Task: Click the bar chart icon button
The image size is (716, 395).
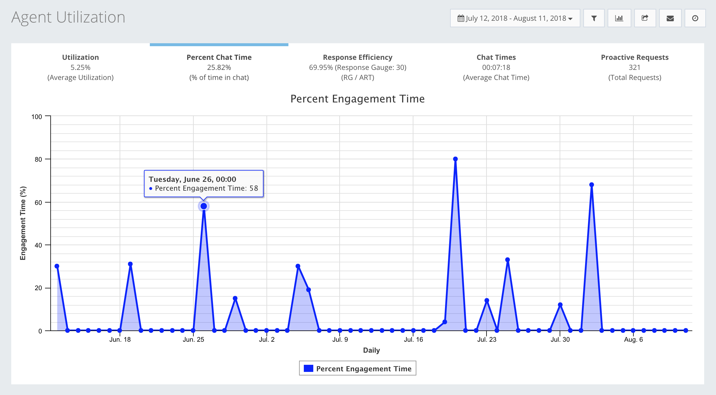Action: click(x=619, y=18)
